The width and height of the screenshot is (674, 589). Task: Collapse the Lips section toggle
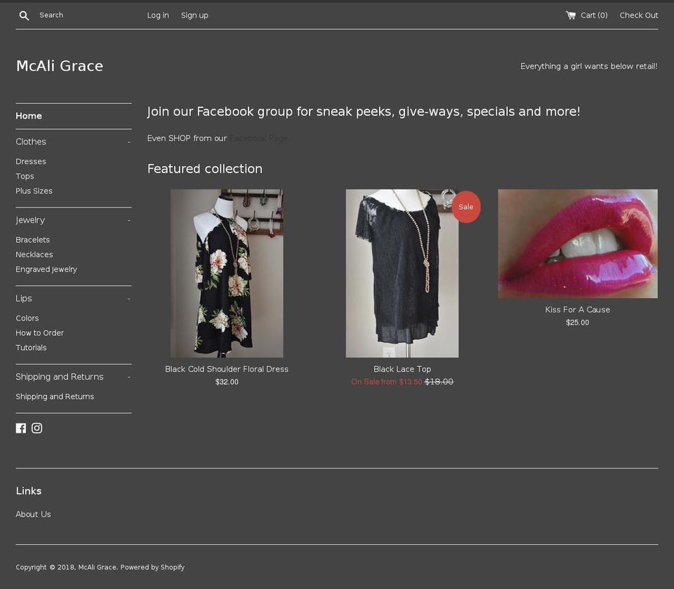click(128, 299)
